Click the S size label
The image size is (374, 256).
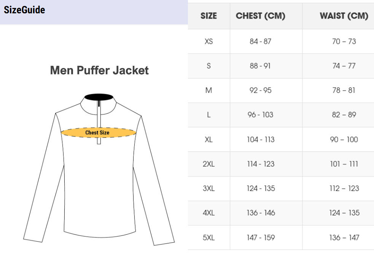pyautogui.click(x=209, y=66)
